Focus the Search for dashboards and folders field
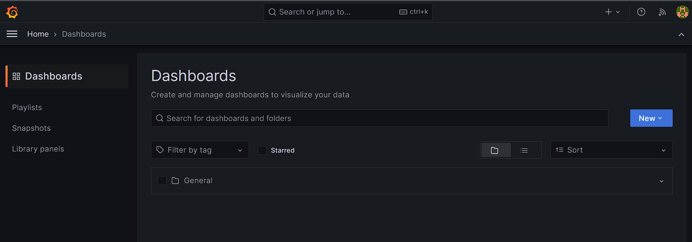Image resolution: width=692 pixels, height=242 pixels. click(x=379, y=118)
